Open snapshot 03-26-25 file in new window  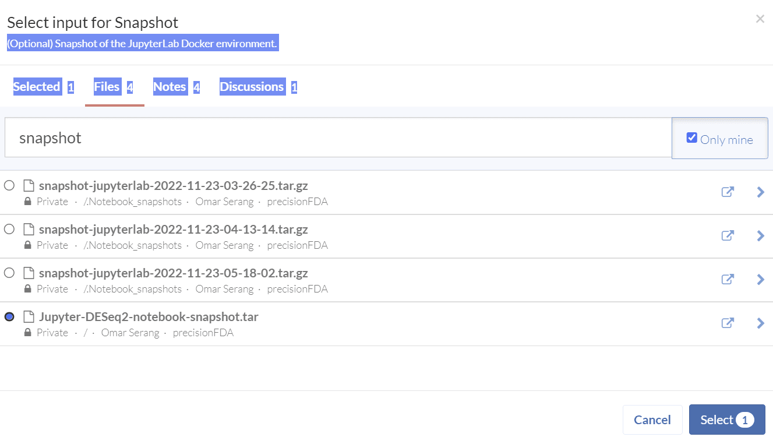728,192
